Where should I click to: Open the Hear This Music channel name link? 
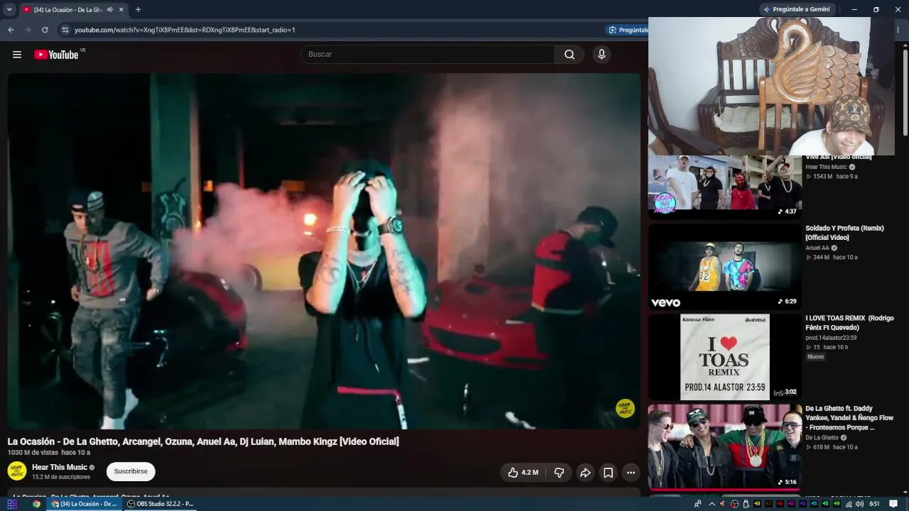coord(60,467)
